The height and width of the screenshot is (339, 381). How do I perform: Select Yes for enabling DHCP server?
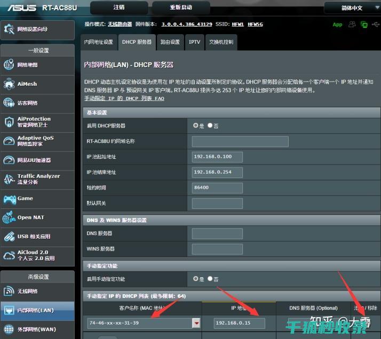(x=195, y=125)
